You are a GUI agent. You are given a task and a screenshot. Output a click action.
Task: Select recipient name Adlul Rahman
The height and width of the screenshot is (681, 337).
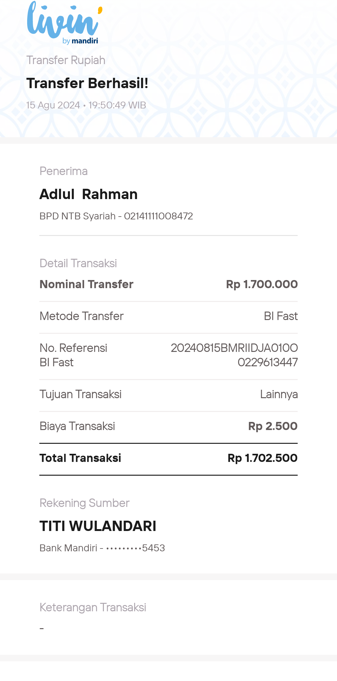88,194
